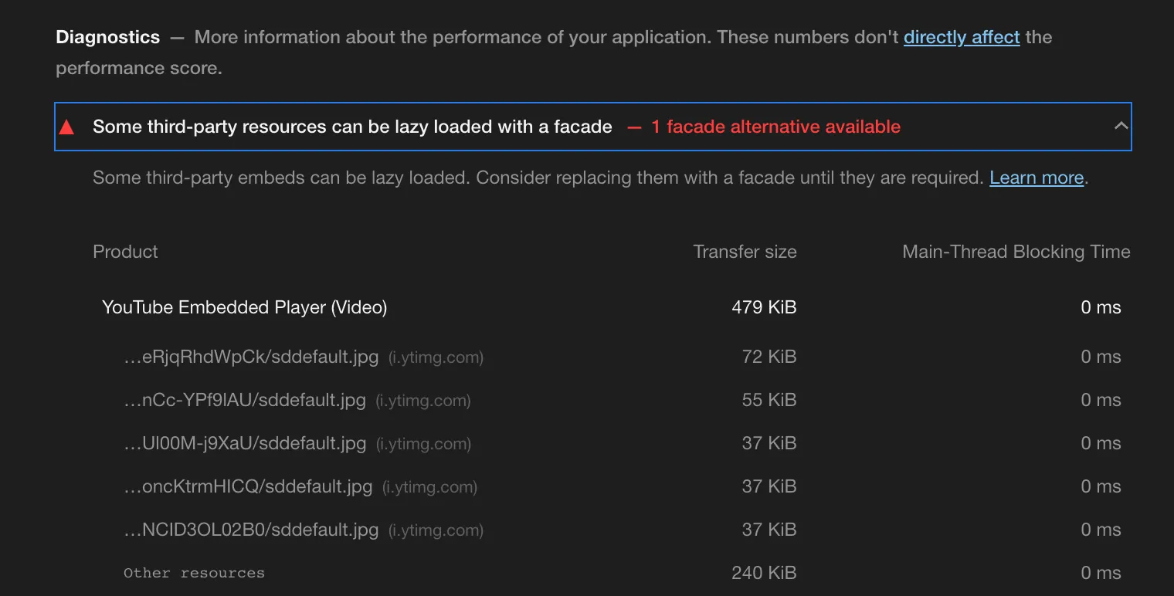
Task: Select the YouTube Embedded Player (Video) row
Action: pos(244,307)
